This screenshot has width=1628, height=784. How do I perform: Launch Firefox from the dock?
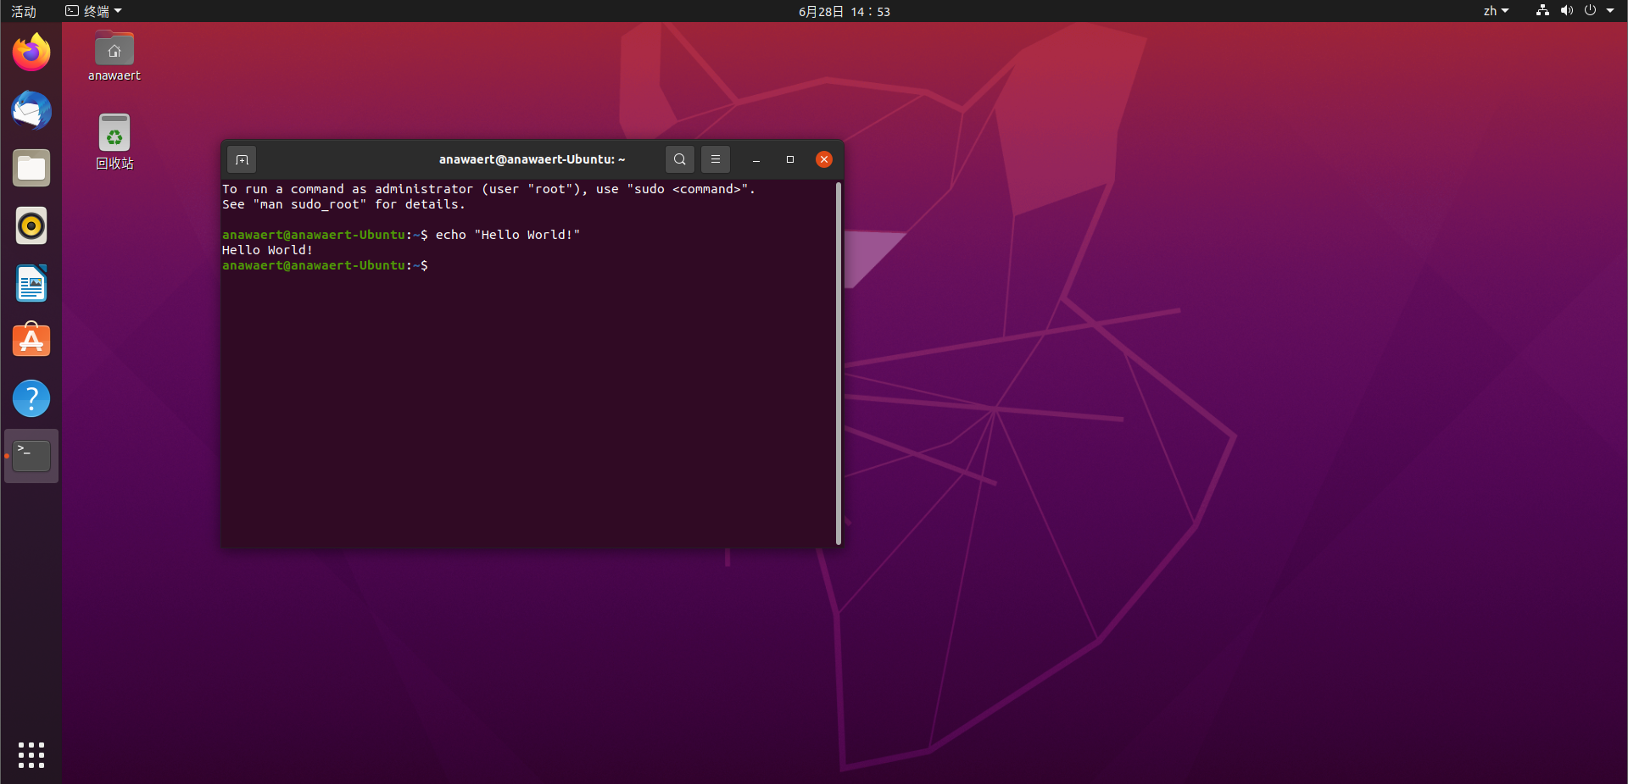point(31,53)
